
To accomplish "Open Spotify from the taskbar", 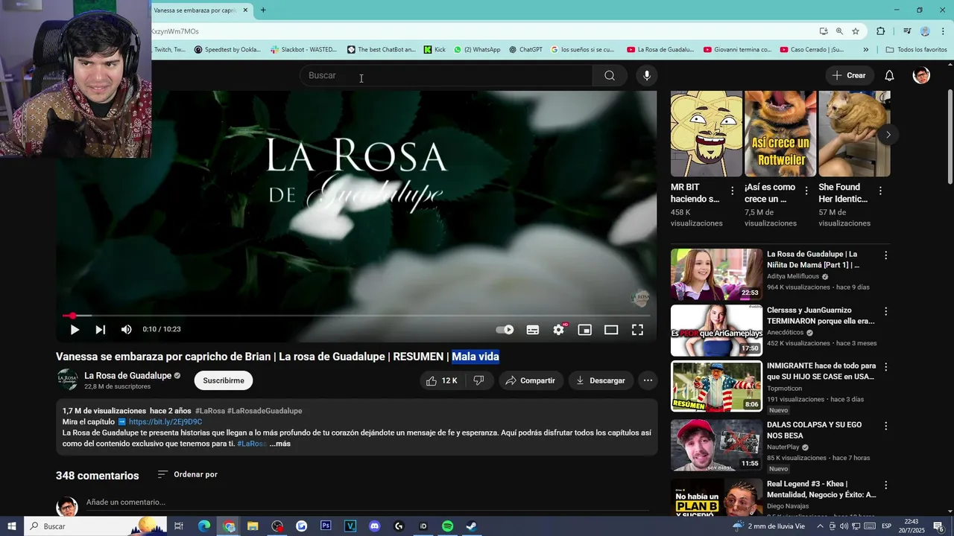I will pyautogui.click(x=447, y=526).
